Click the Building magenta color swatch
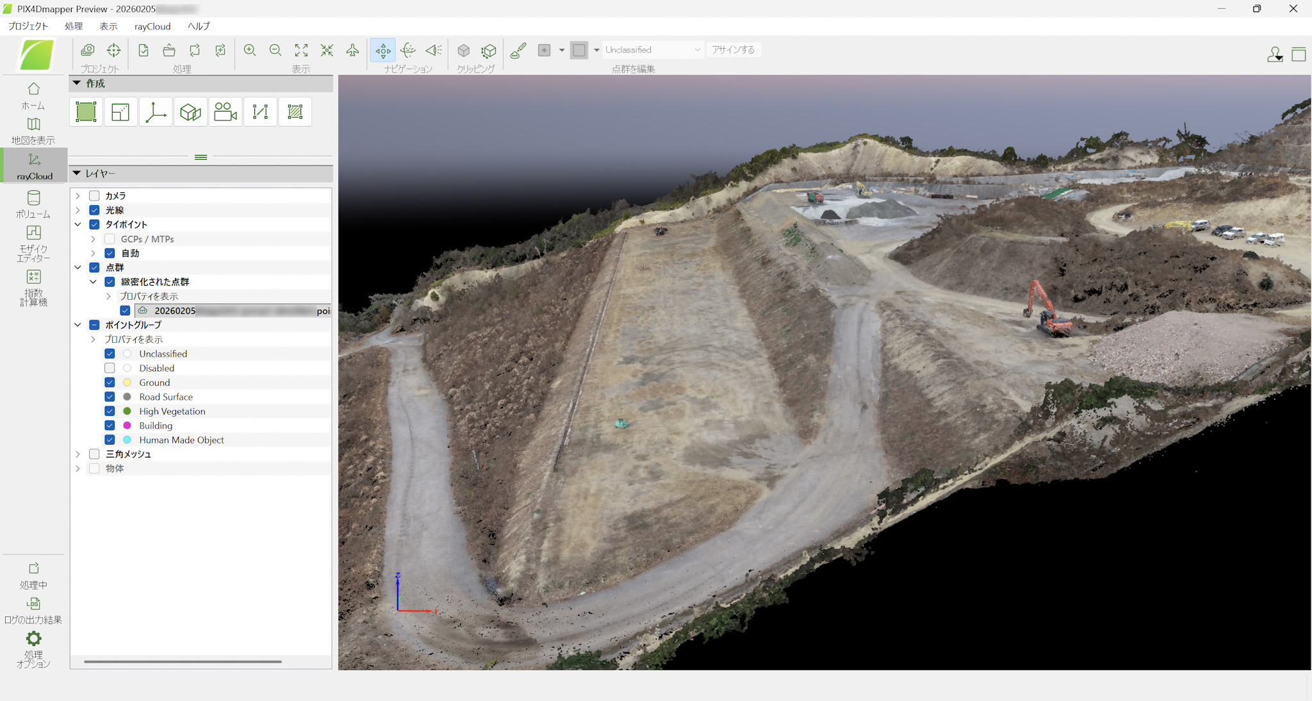This screenshot has height=701, width=1312. pyautogui.click(x=127, y=425)
